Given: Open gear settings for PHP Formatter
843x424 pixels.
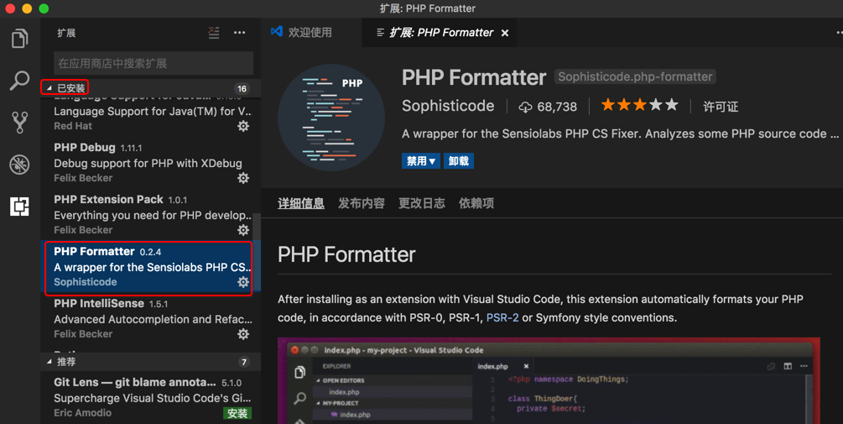Looking at the screenshot, I should [x=243, y=282].
